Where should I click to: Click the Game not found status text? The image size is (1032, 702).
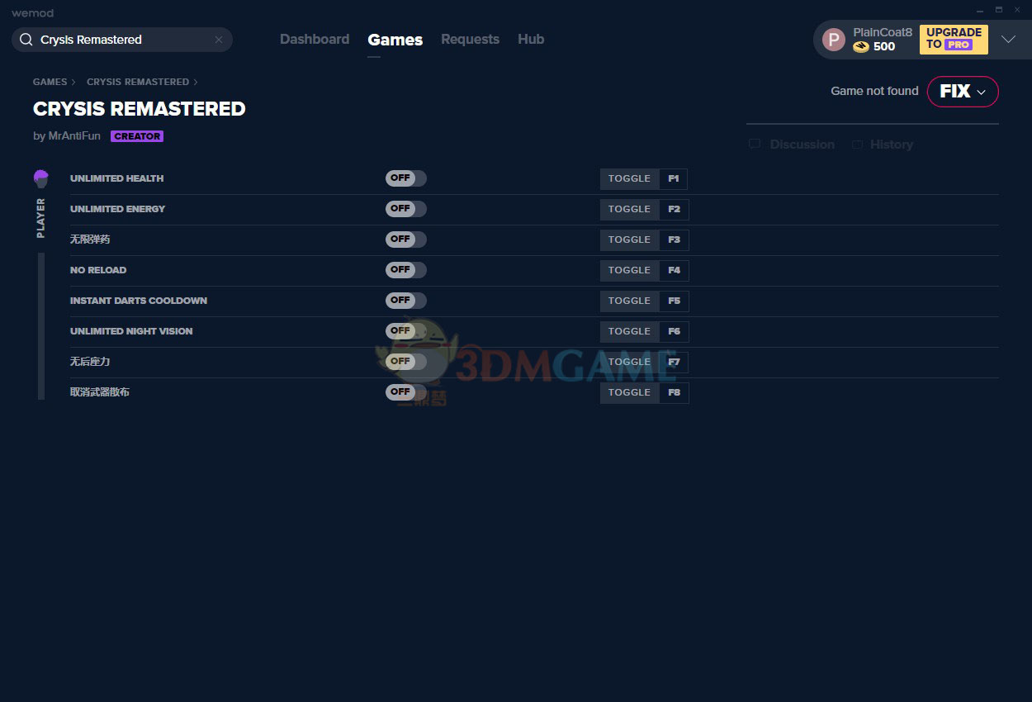tap(874, 91)
